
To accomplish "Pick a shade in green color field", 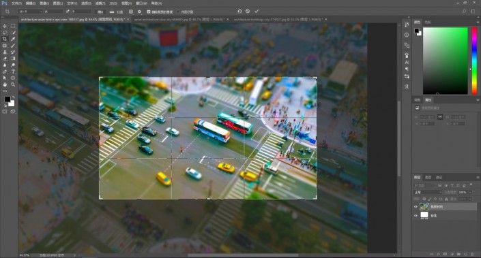I will pyautogui.click(x=445, y=61).
